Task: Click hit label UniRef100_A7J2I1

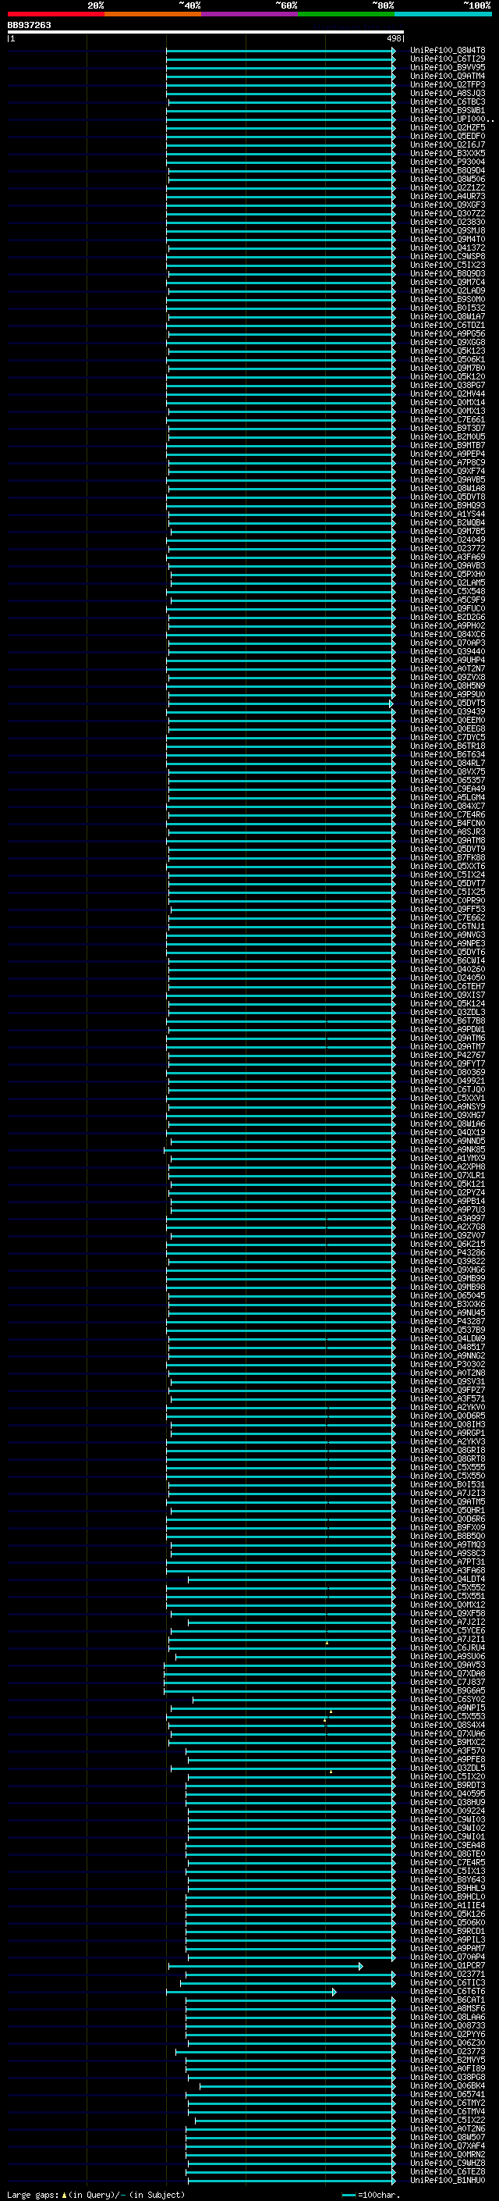Action: pos(448,1639)
